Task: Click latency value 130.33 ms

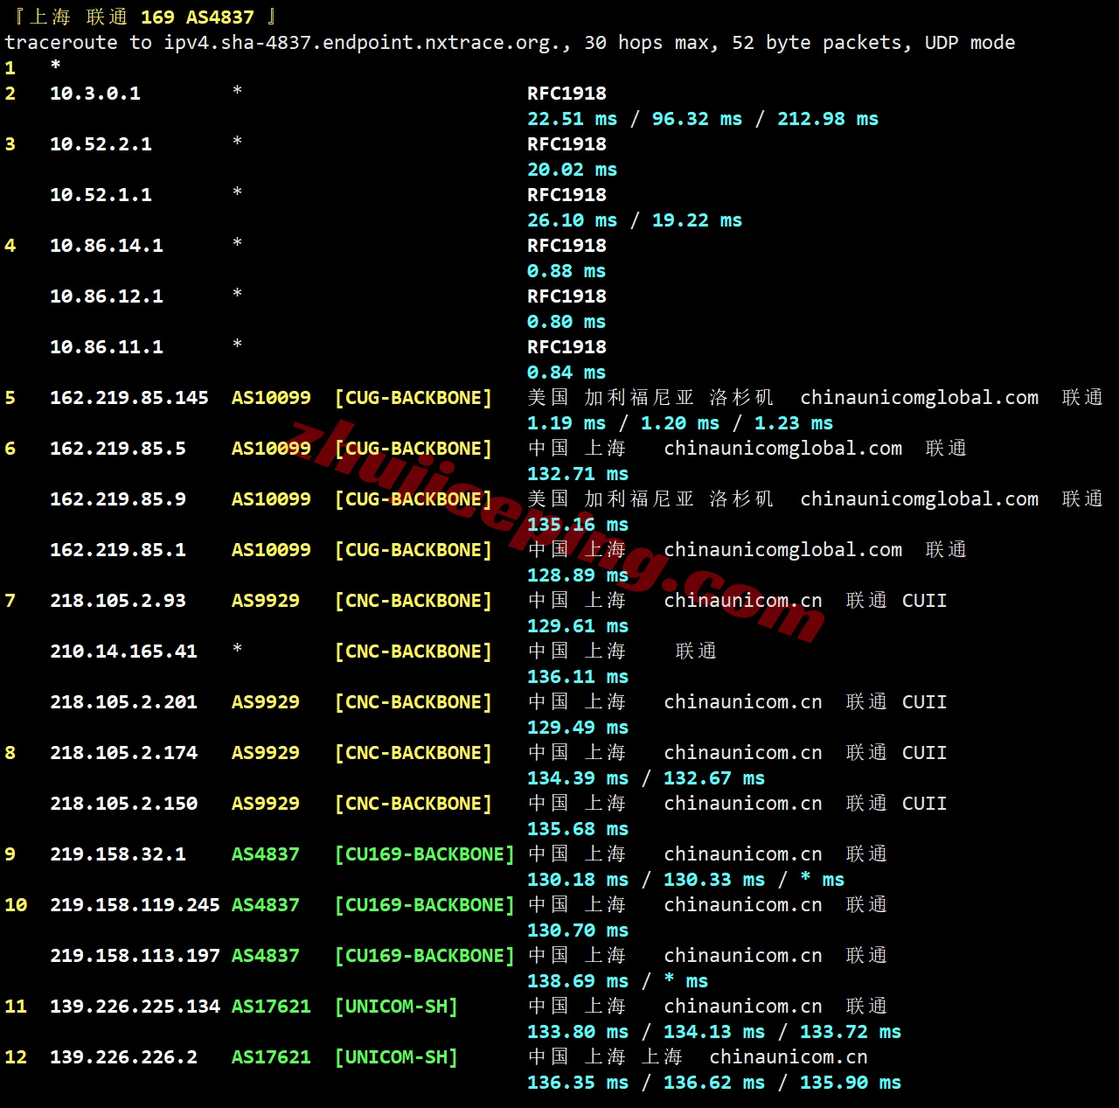Action: coord(714,880)
